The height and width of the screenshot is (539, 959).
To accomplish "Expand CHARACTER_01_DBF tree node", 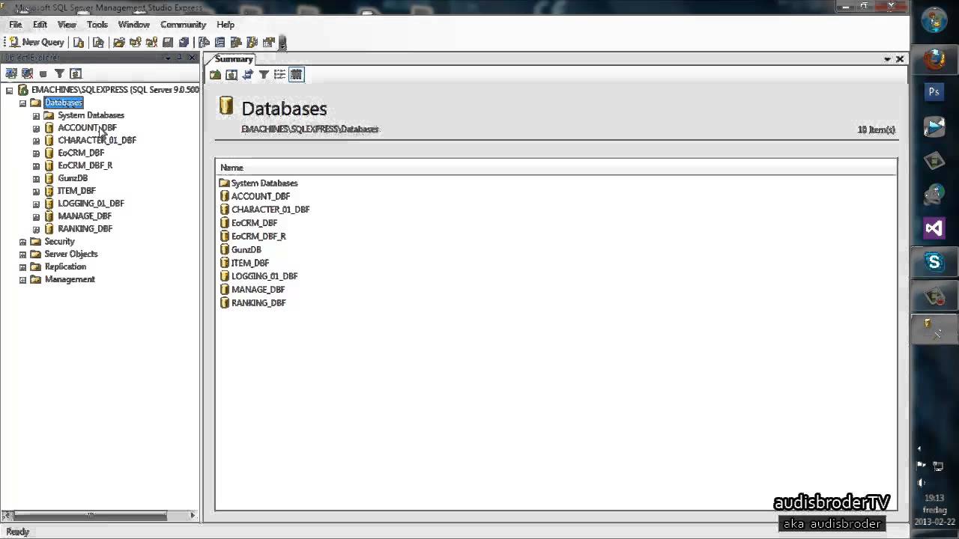I will (36, 141).
